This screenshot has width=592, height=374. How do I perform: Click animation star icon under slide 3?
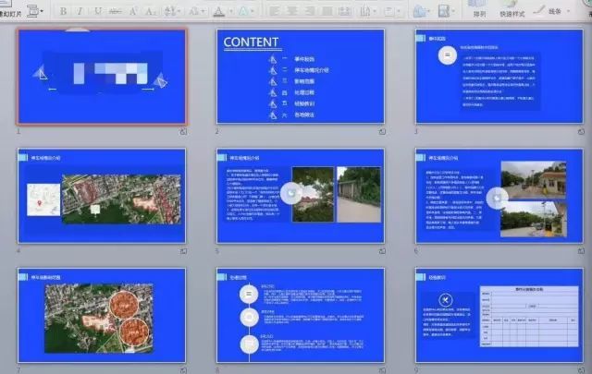(581, 131)
